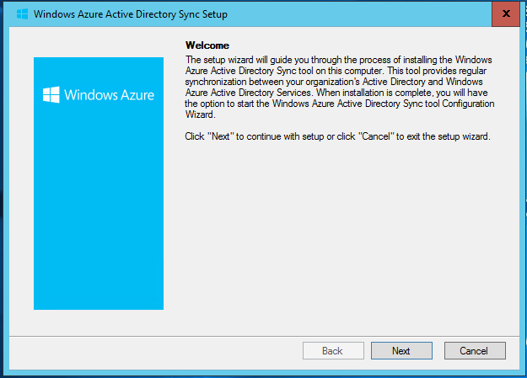Select the bold Welcome heading

tap(207, 45)
